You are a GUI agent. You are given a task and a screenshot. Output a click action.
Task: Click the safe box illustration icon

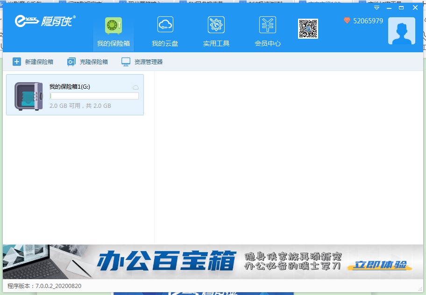[x=28, y=96]
